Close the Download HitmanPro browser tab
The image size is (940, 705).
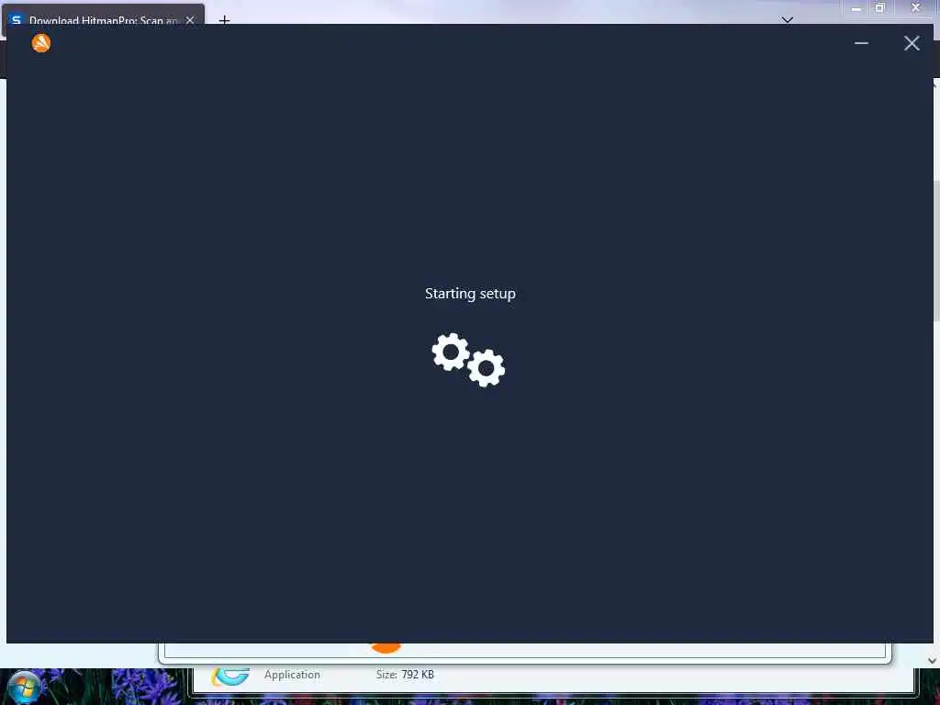(x=190, y=20)
